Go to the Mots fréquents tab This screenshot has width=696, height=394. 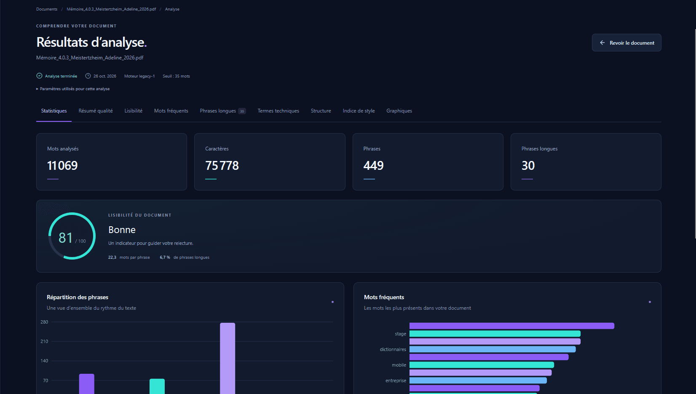pos(171,111)
